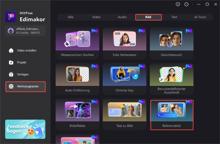This screenshot has width=220, height=144.
Task: Open the Text zu Bild tool
Action: click(124, 115)
